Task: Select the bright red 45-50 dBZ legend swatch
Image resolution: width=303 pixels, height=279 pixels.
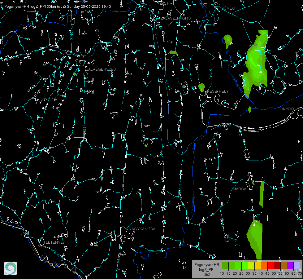Action: (271, 265)
